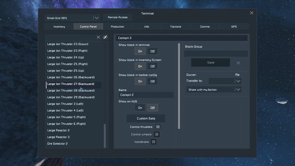Select Large Ion Thruster 26 (Backward)
Image resolution: width=295 pixels, height=166 pixels.
71,77
